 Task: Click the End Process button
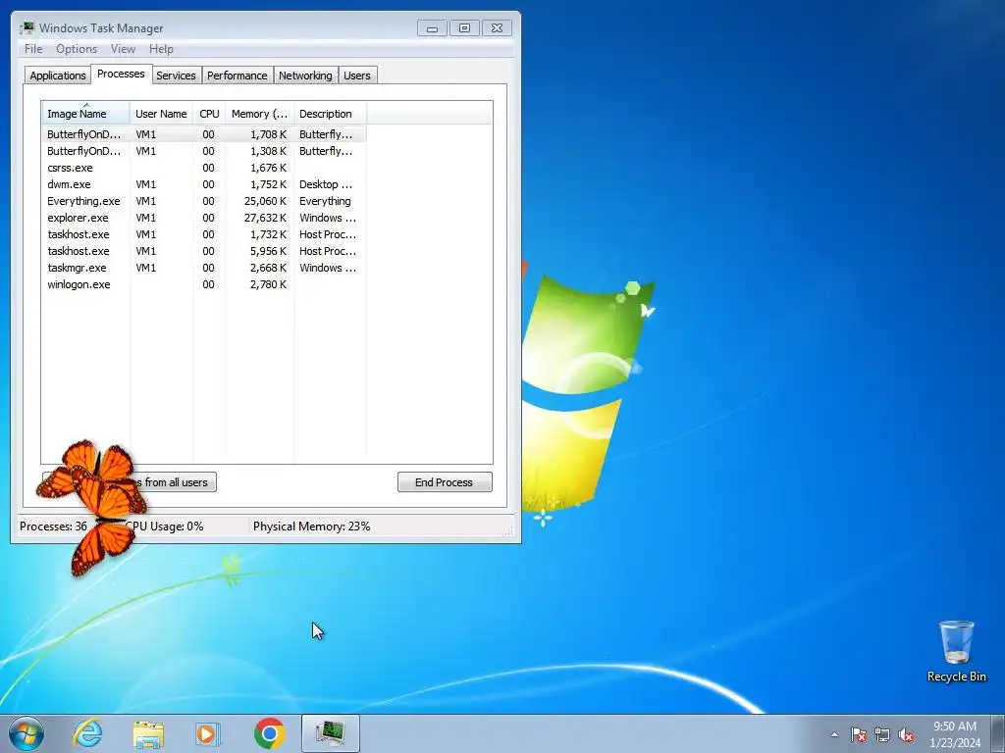[x=445, y=482]
